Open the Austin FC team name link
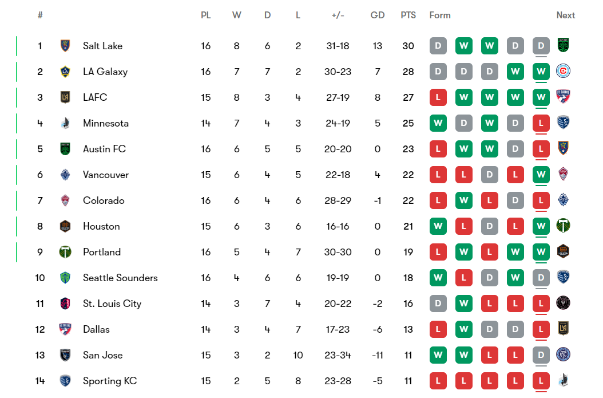This screenshot has height=398, width=603. [x=104, y=149]
